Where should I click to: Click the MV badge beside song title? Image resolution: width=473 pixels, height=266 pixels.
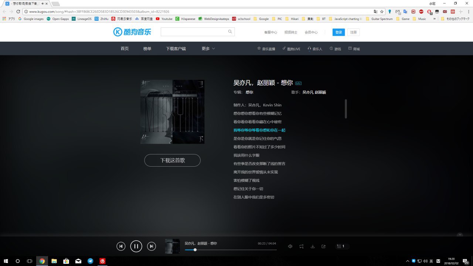point(299,83)
